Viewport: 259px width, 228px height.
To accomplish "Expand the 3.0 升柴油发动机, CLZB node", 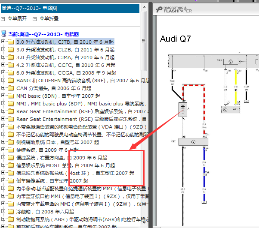I will pos(3,49).
